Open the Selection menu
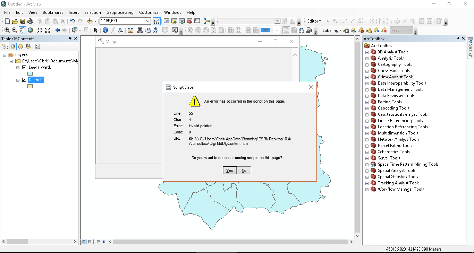Viewport: 474px width, 253px height. point(93,12)
